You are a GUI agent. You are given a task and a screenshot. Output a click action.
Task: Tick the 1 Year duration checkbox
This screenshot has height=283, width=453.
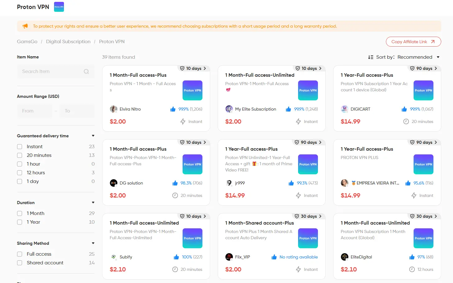[20, 222]
